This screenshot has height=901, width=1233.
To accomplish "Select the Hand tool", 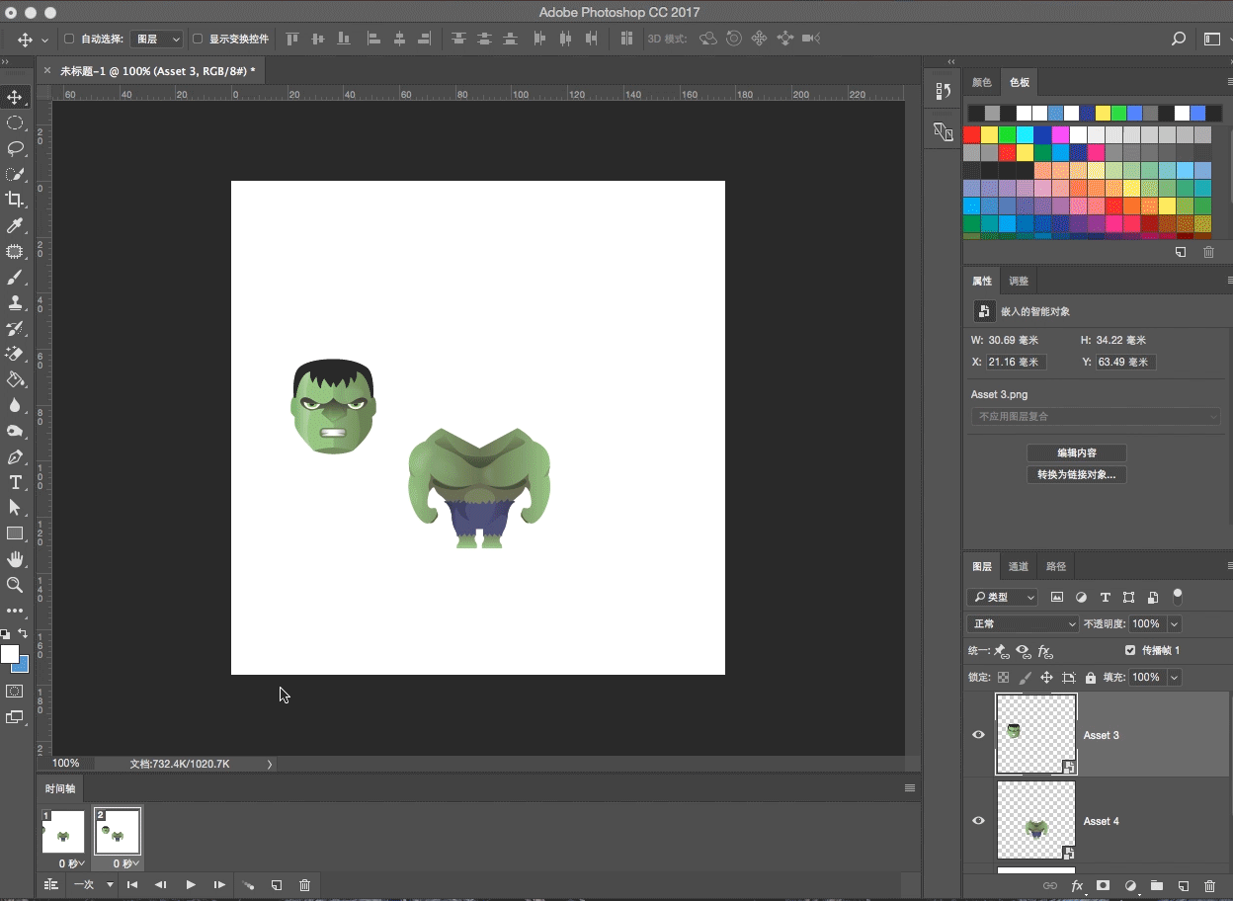I will pos(15,559).
